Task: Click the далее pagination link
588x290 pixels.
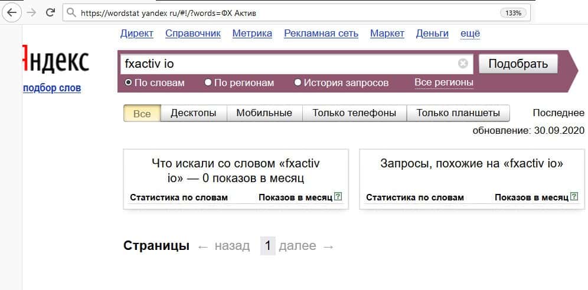Action: click(298, 246)
